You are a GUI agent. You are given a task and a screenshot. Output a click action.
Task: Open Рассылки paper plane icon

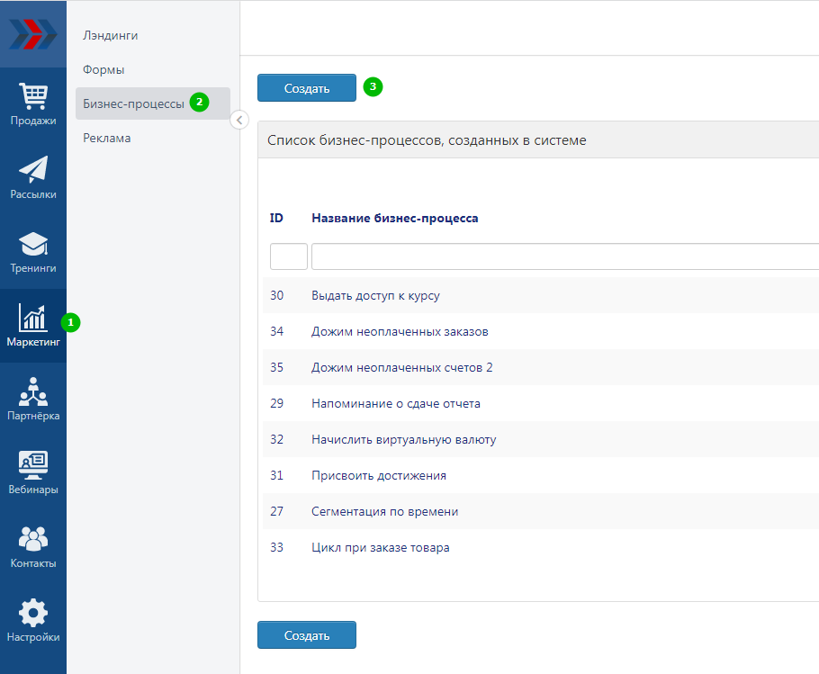(33, 169)
